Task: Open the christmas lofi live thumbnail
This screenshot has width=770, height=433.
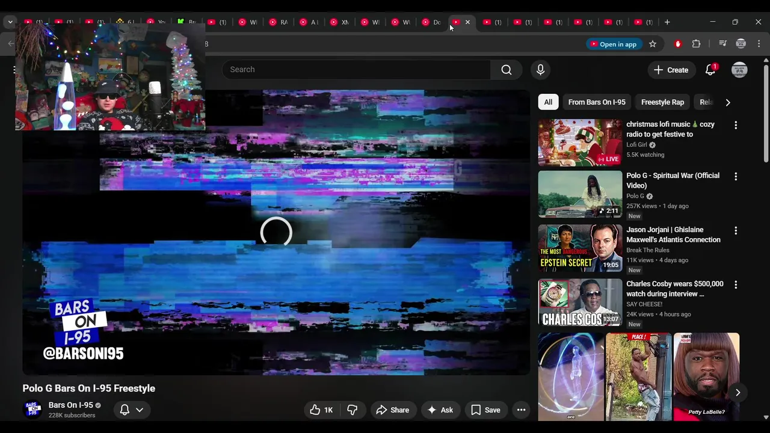Action: point(580,143)
